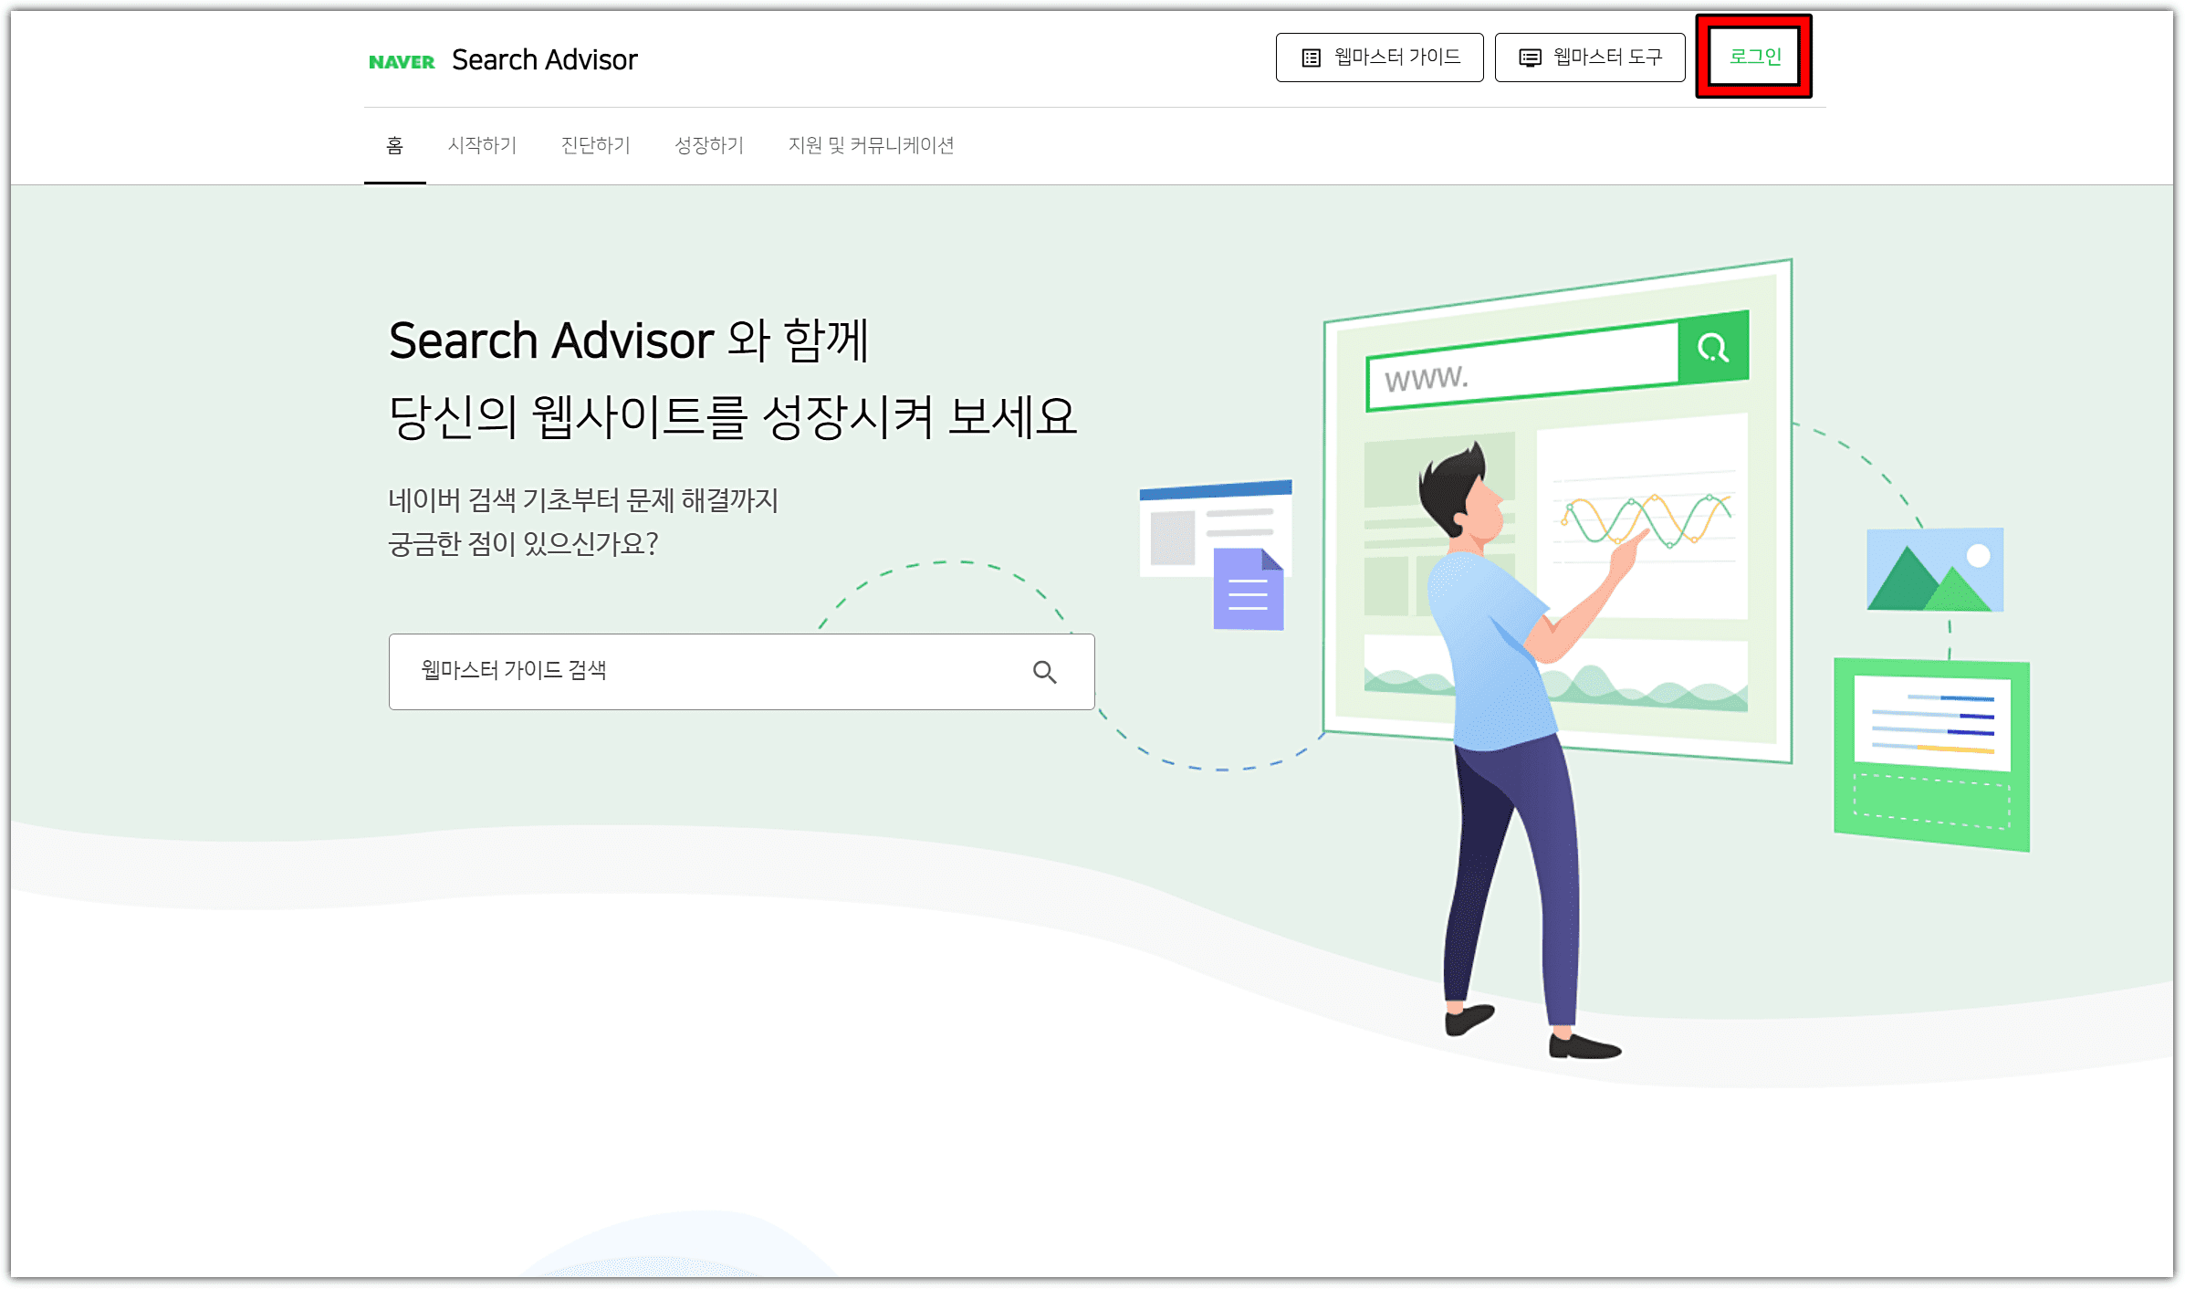
Task: Go to 진단하기 menu
Action: (595, 145)
